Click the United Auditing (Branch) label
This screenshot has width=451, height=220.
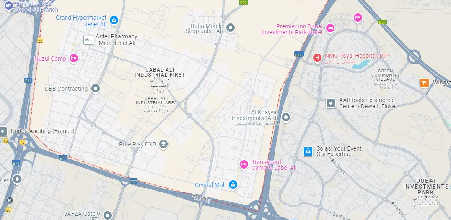click(x=43, y=131)
